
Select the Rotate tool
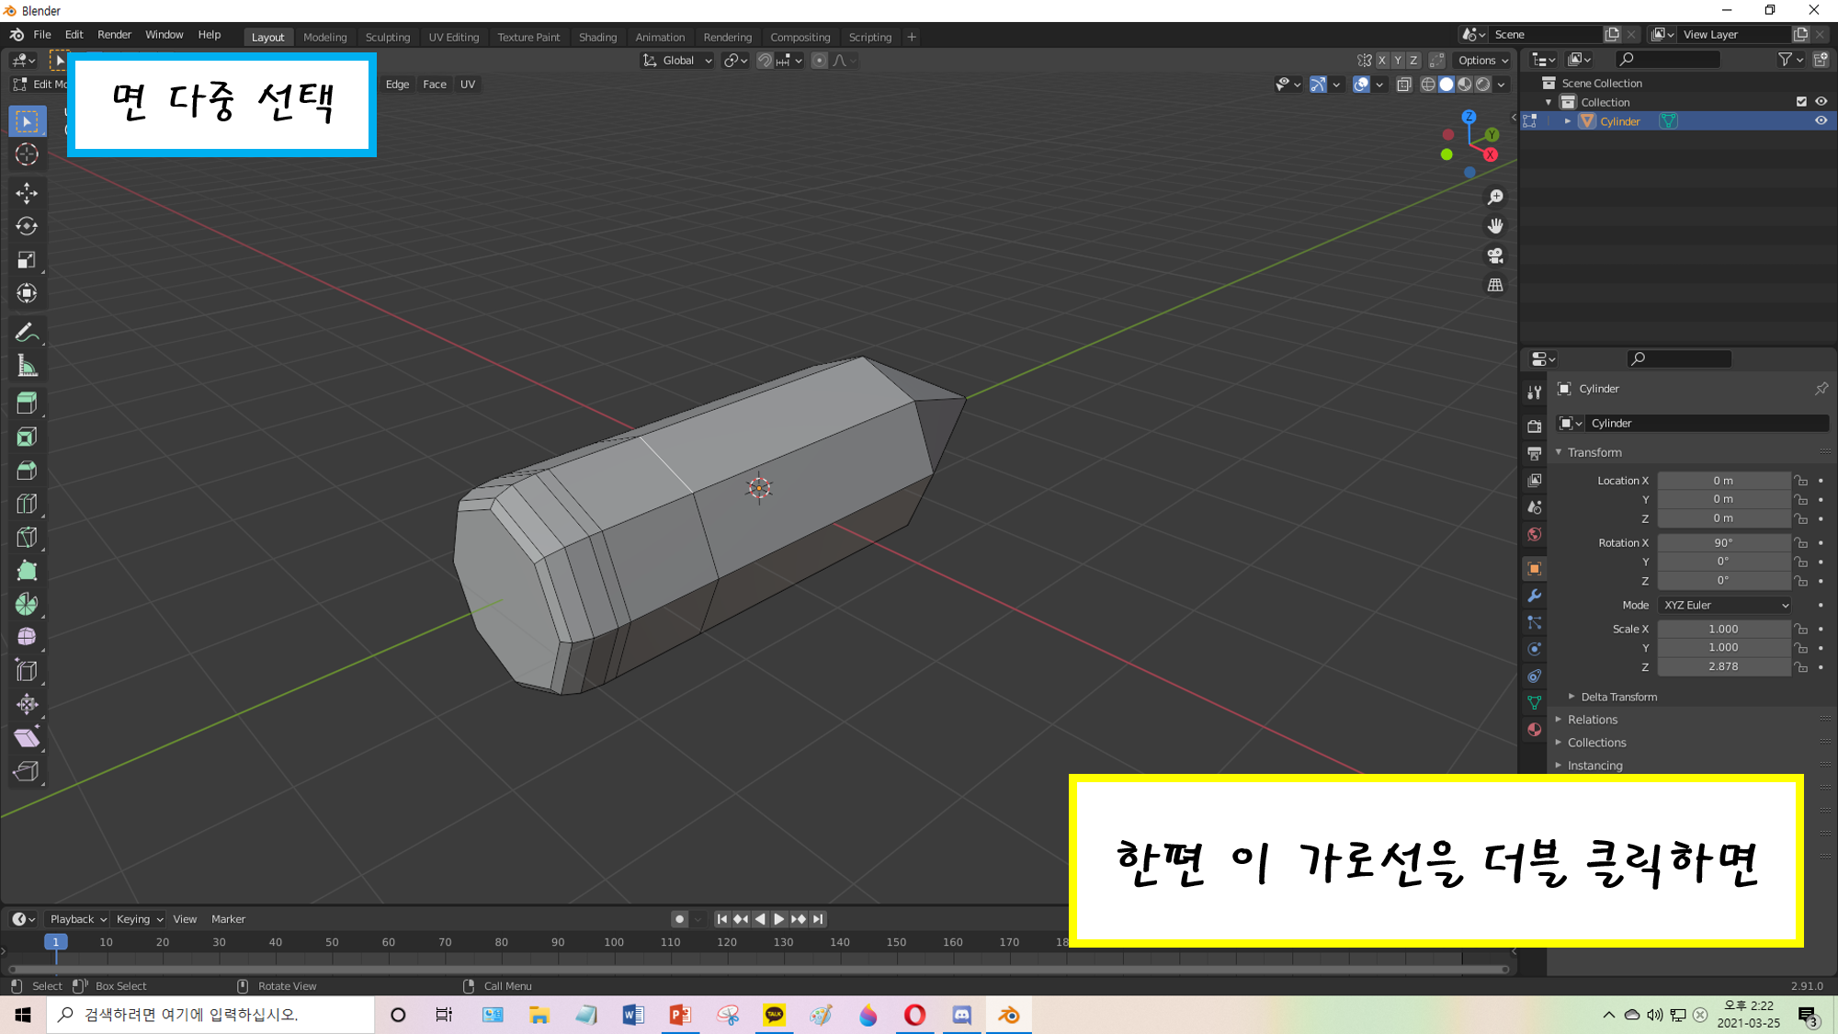pyautogui.click(x=27, y=226)
